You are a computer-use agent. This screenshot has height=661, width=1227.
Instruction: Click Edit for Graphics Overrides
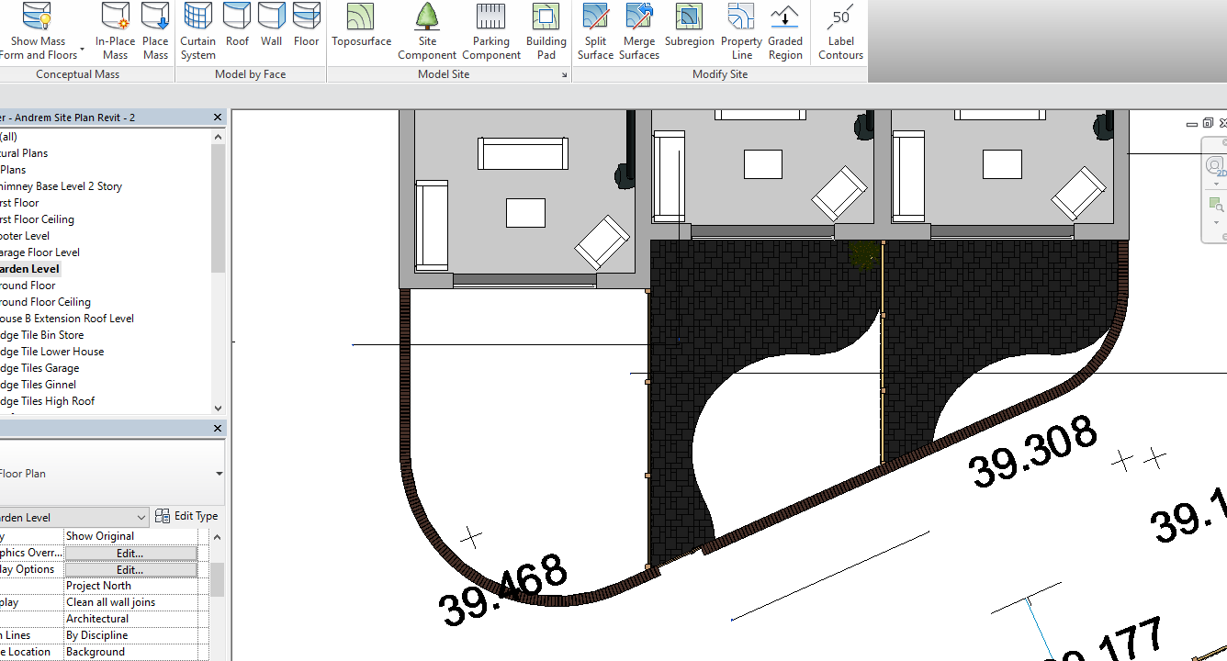(130, 553)
